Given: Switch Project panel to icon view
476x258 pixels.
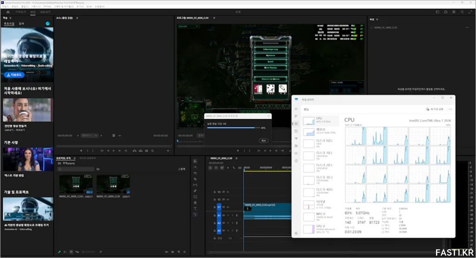Looking at the screenshot, I should coord(71,252).
